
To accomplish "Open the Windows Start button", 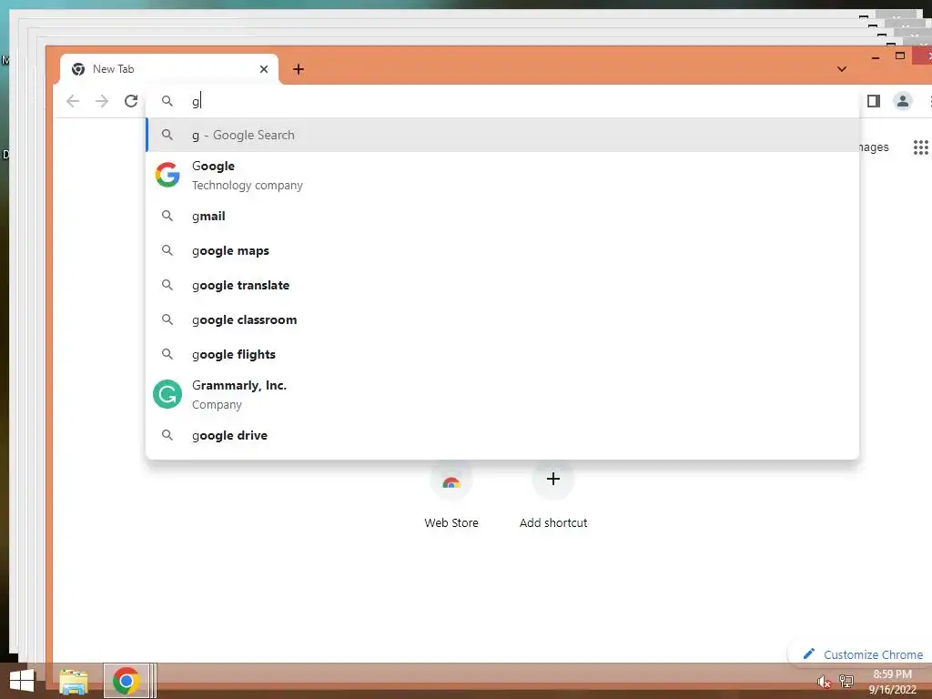I will pyautogui.click(x=22, y=681).
